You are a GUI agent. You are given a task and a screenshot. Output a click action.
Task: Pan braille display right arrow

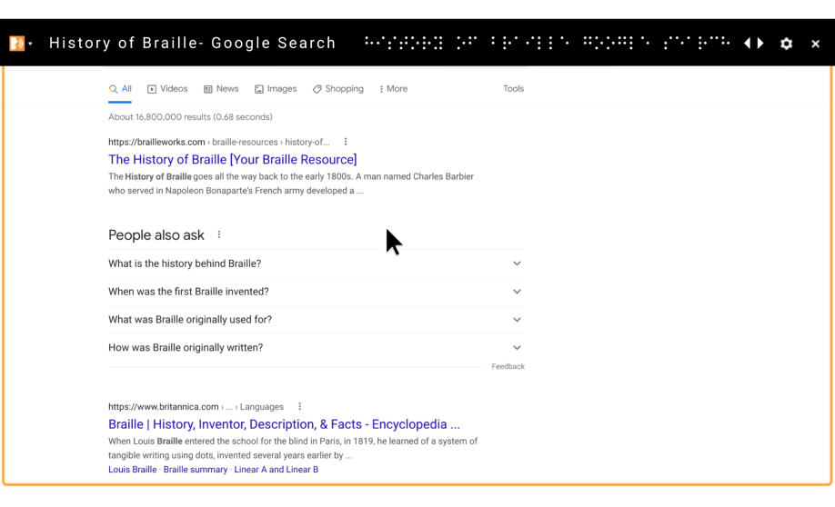[760, 43]
